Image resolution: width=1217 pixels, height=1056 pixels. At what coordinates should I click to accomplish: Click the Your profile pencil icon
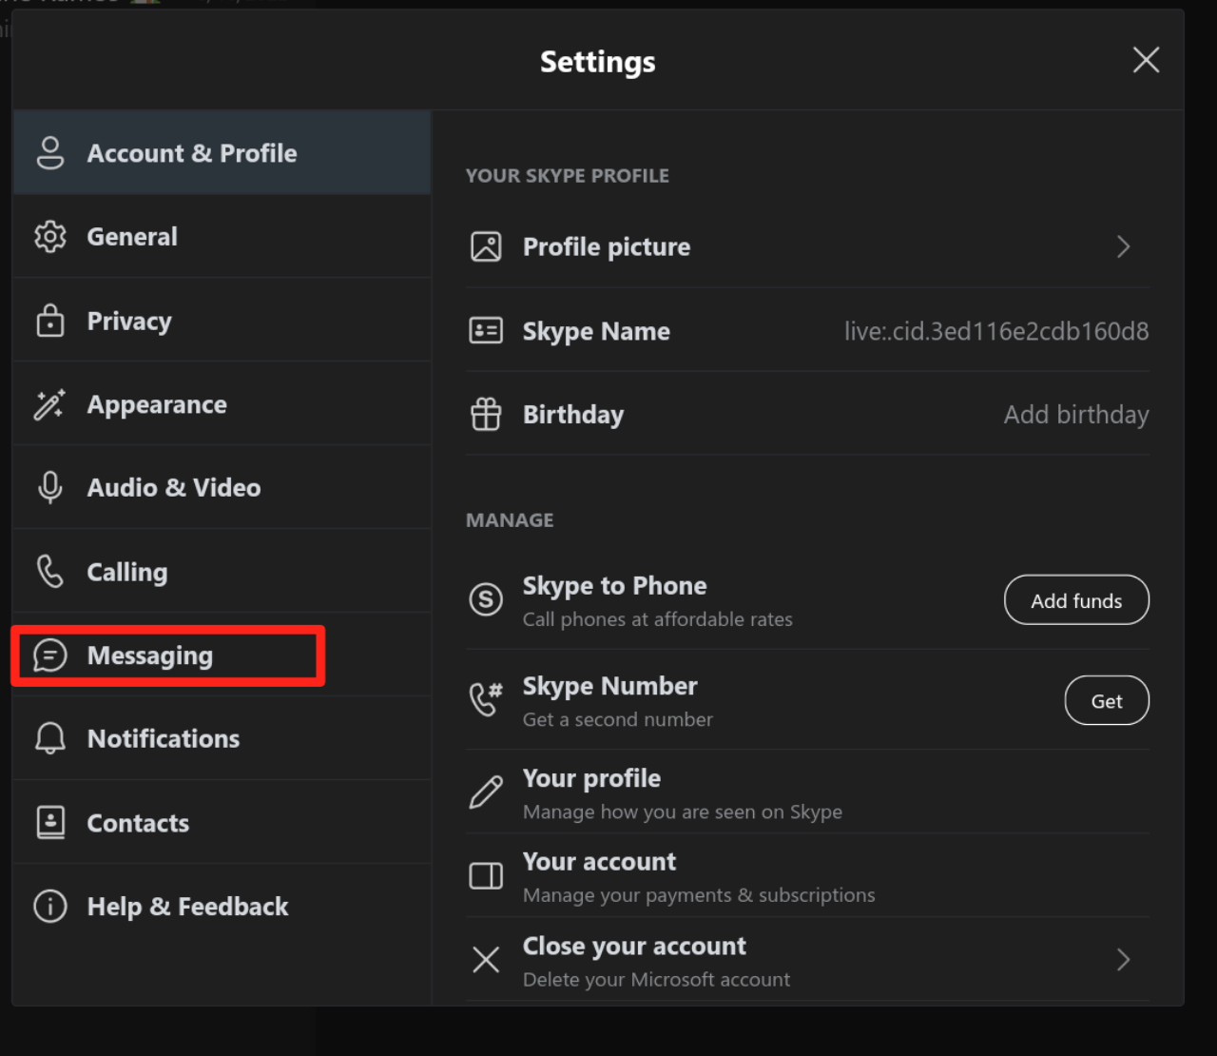486,792
